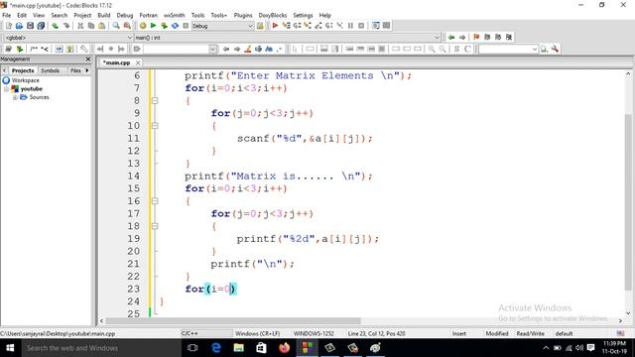
Task: Click the Stop debugger icon
Action: pos(361,26)
